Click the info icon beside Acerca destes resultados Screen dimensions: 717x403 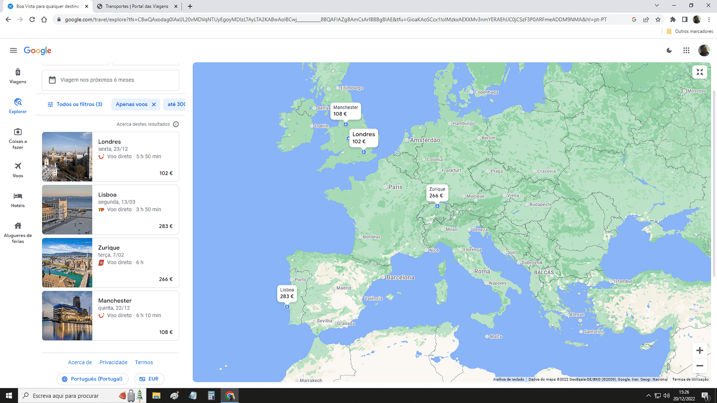pyautogui.click(x=176, y=124)
